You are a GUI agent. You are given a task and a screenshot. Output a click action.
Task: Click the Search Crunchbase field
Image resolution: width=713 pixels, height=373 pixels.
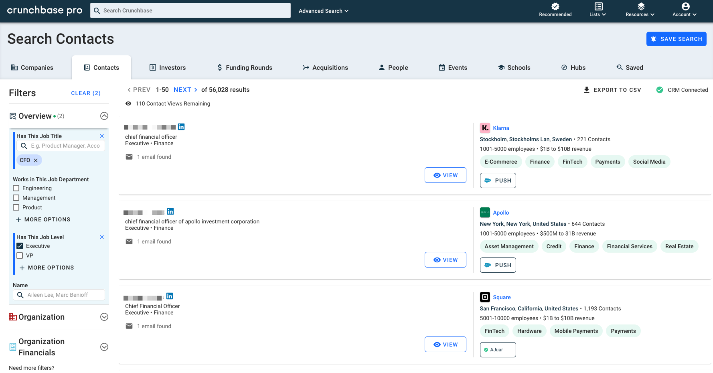point(190,10)
